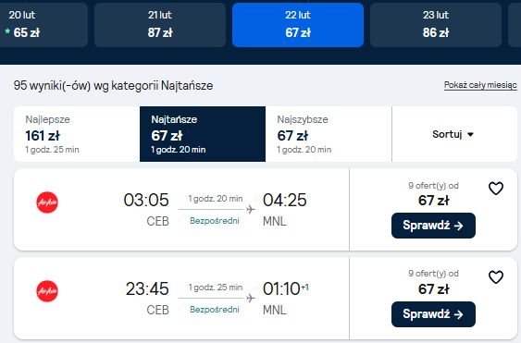Select the highlighted 22 lut date
Image resolution: width=521 pixels, height=343 pixels.
(298, 25)
